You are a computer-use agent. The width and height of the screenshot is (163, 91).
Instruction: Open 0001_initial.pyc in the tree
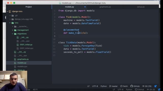tap(26, 48)
